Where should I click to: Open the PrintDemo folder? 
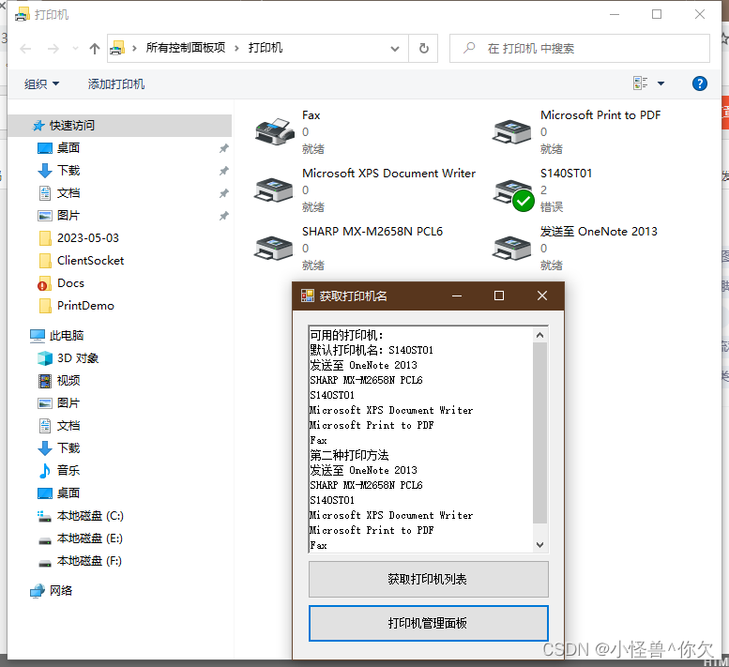click(x=77, y=306)
